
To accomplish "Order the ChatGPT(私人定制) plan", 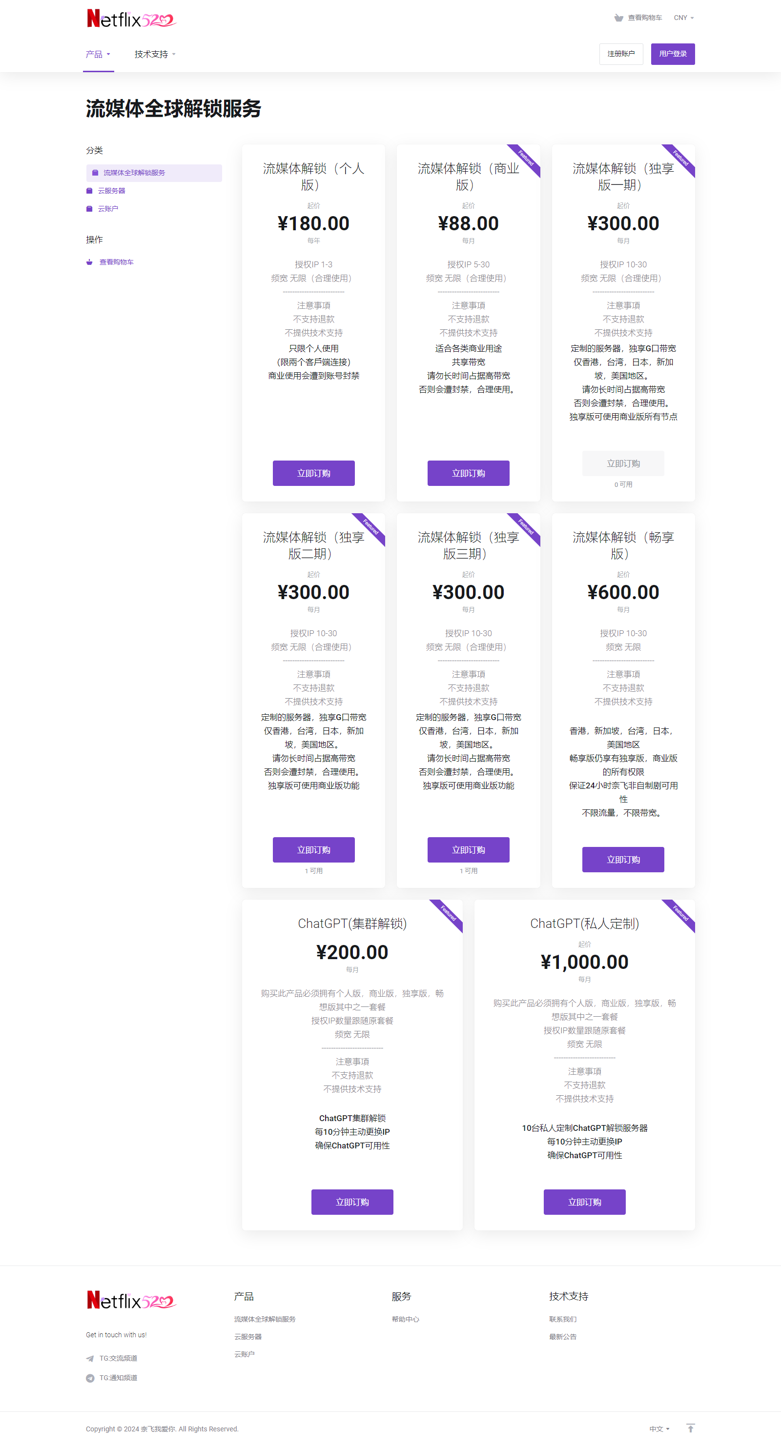I will pyautogui.click(x=584, y=1202).
